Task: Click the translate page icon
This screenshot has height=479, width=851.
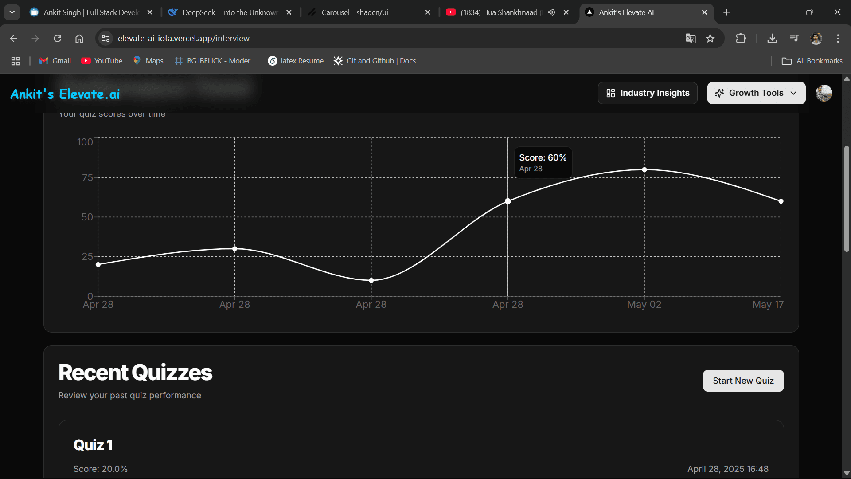Action: (x=691, y=39)
